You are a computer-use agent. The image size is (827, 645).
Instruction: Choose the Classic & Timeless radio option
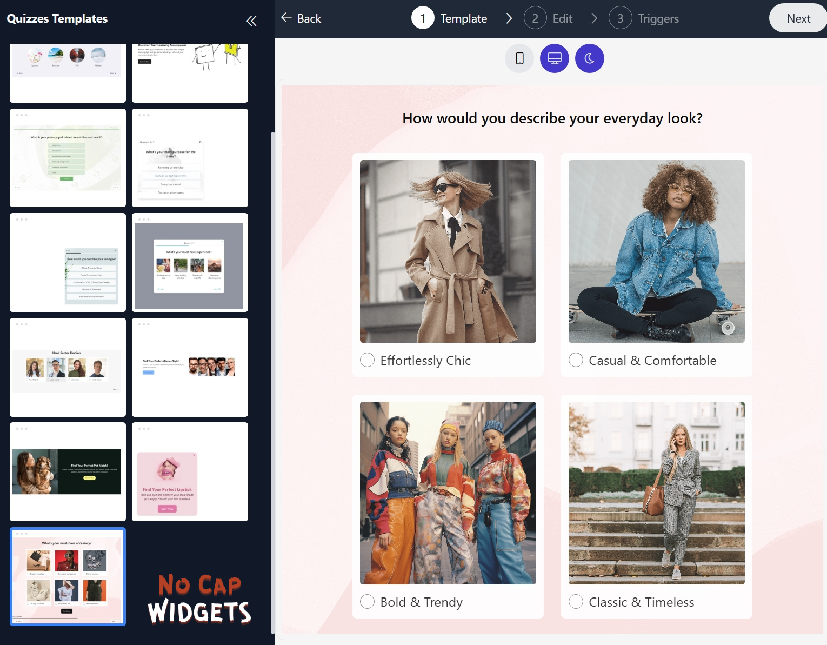tap(576, 602)
